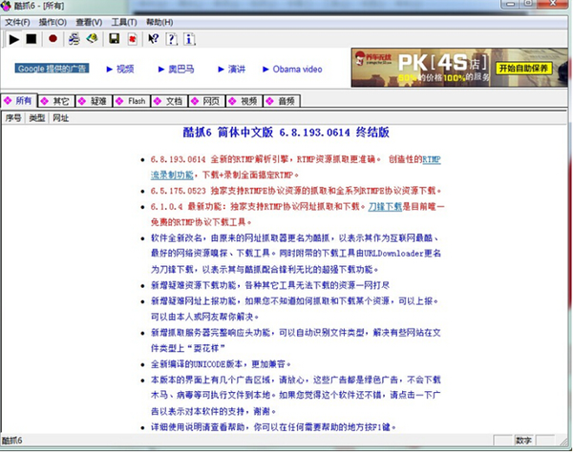The height and width of the screenshot is (452, 573).
Task: Open the 刀锋下载 hyperlink
Action: click(x=385, y=207)
